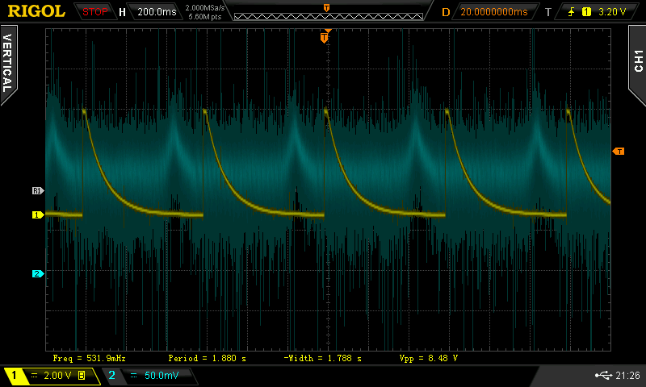Click the R1 reference waveform marker
This screenshot has width=646, height=387.
pyautogui.click(x=38, y=190)
